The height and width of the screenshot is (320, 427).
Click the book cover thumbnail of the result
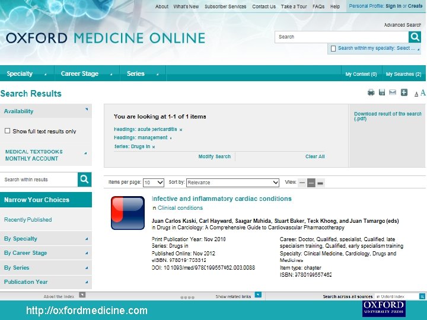pos(128,213)
